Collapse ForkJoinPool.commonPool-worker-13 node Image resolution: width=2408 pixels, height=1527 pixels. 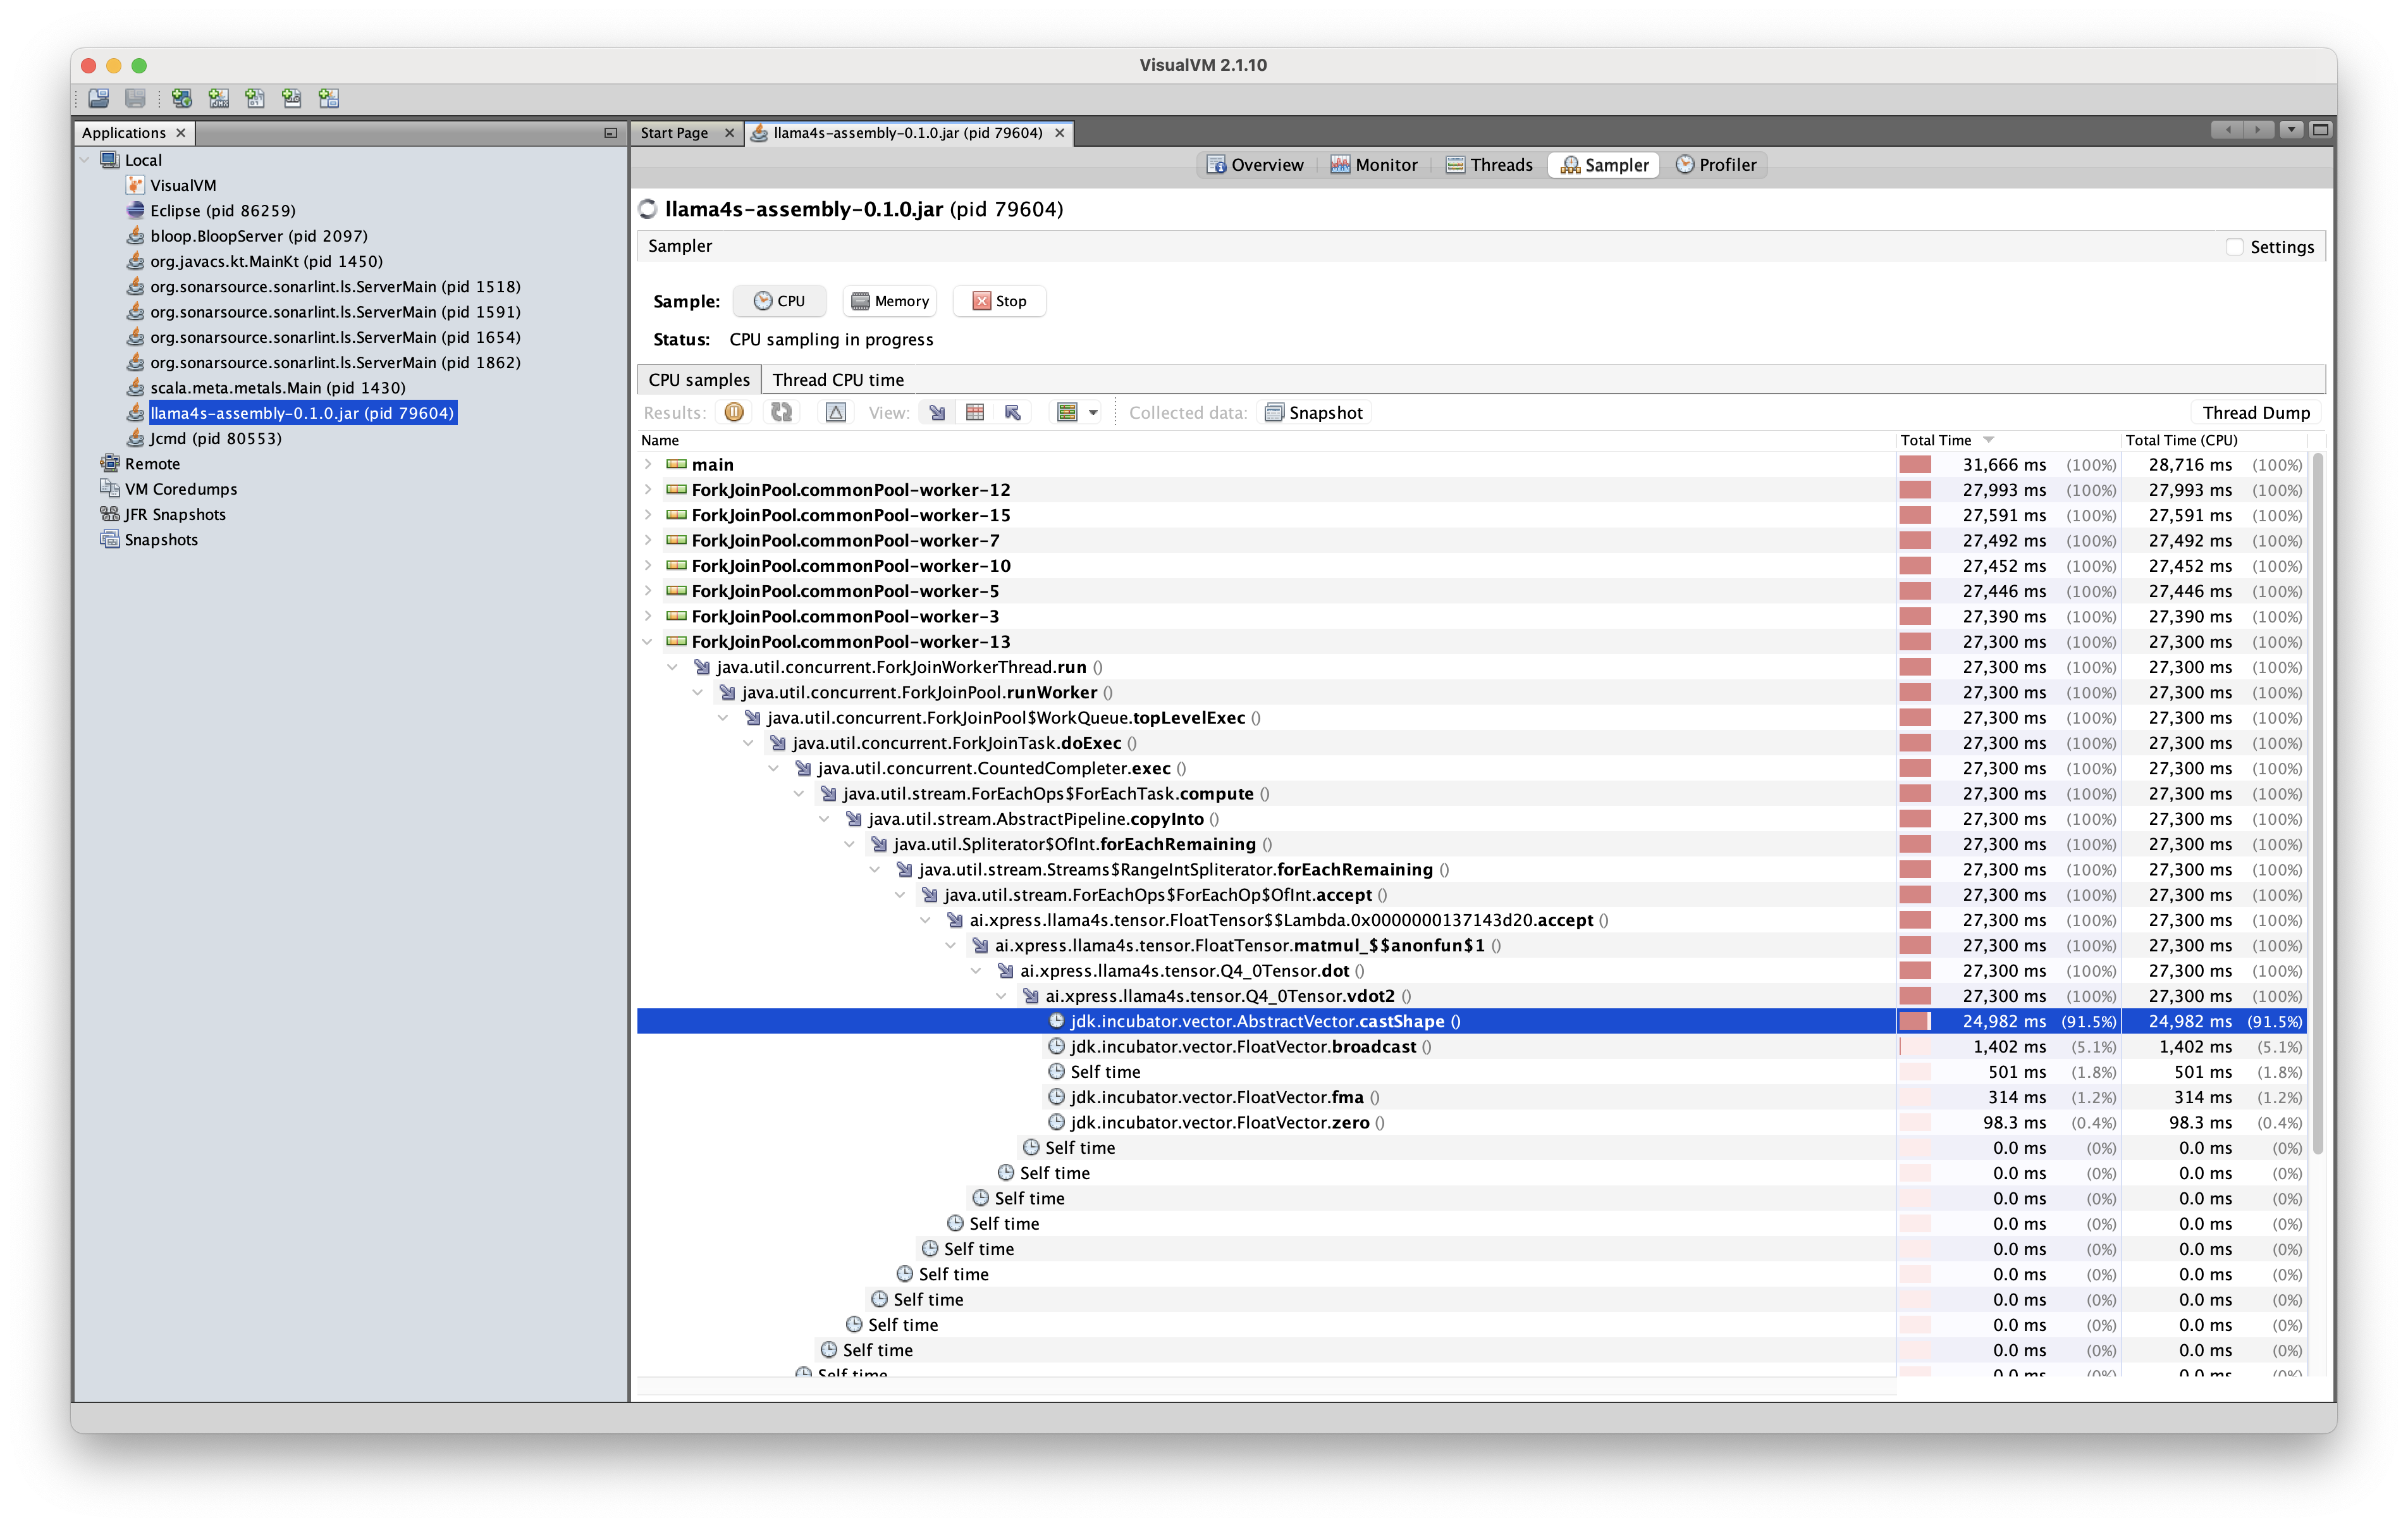point(648,641)
